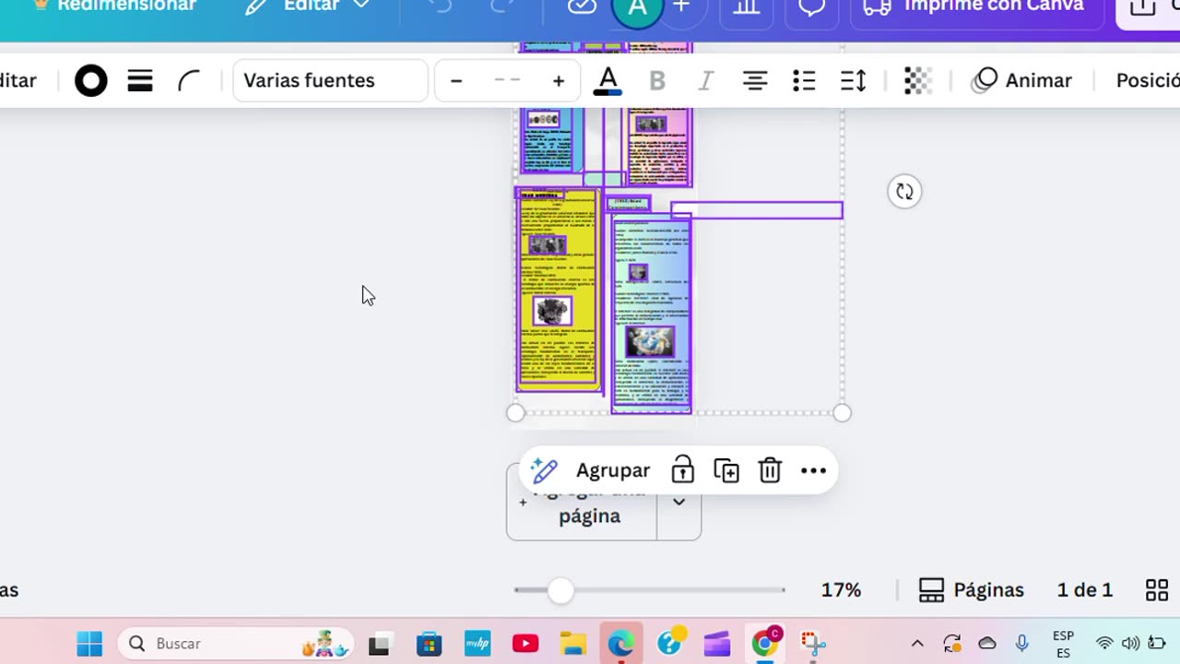This screenshot has height=664, width=1180.
Task: Select the blue gradient text block on canvas
Action: tap(651, 312)
